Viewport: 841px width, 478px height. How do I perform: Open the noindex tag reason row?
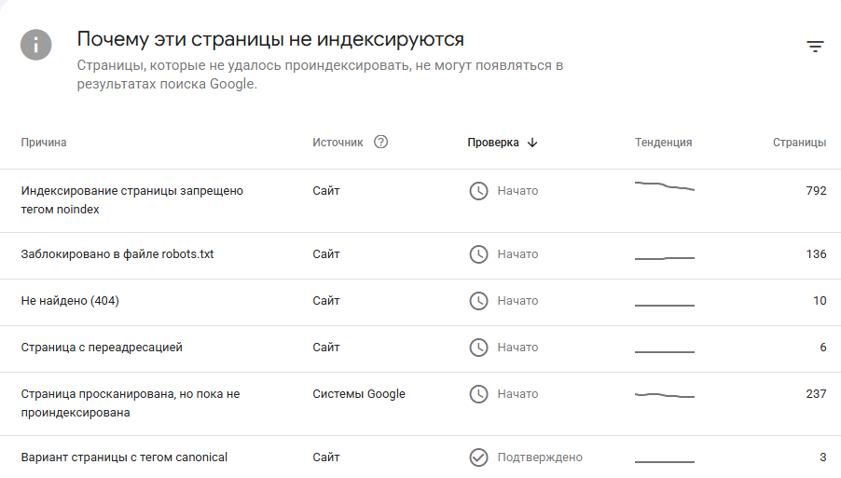(x=420, y=201)
